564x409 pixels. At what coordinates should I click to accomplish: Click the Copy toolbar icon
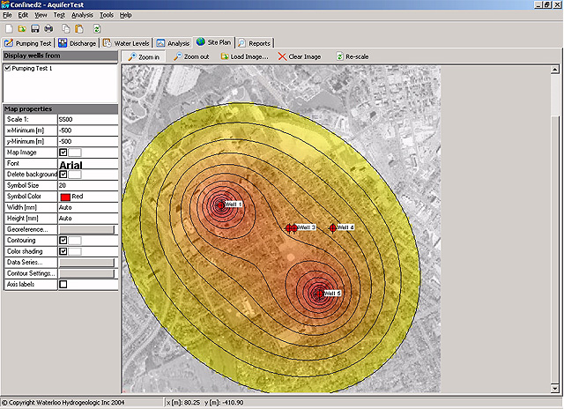65,28
